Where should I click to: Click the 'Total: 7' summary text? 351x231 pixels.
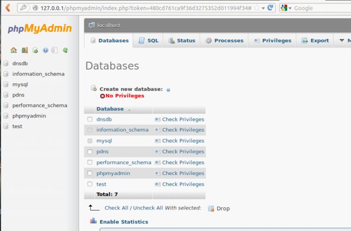107,194
